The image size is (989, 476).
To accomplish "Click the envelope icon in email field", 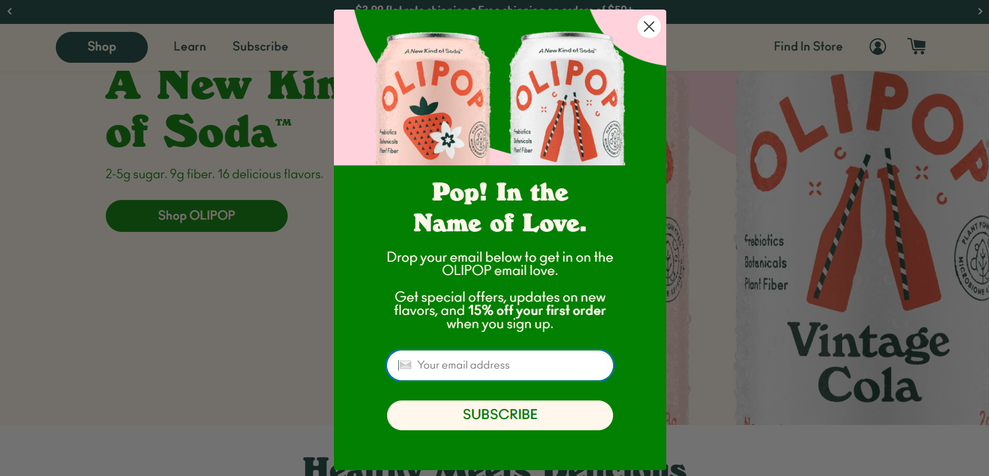I will click(405, 365).
